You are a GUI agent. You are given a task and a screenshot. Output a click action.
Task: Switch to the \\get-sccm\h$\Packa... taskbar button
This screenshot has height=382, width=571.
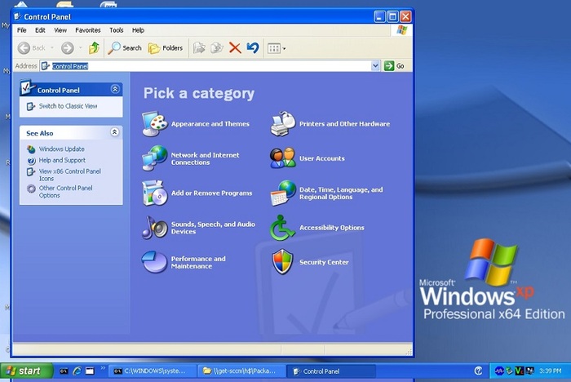pyautogui.click(x=241, y=371)
